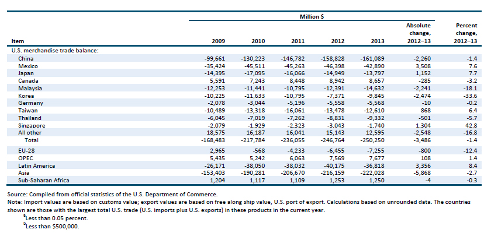Click Mexico's absolute change 3,508
This screenshot has height=240, width=484.
click(423, 66)
